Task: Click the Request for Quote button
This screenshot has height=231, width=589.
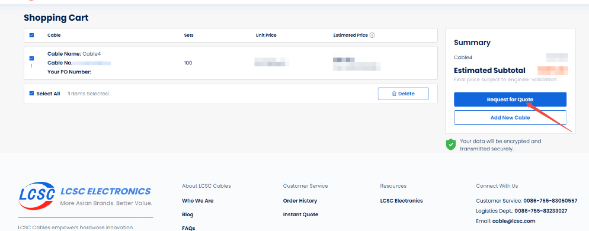Action: (x=510, y=100)
